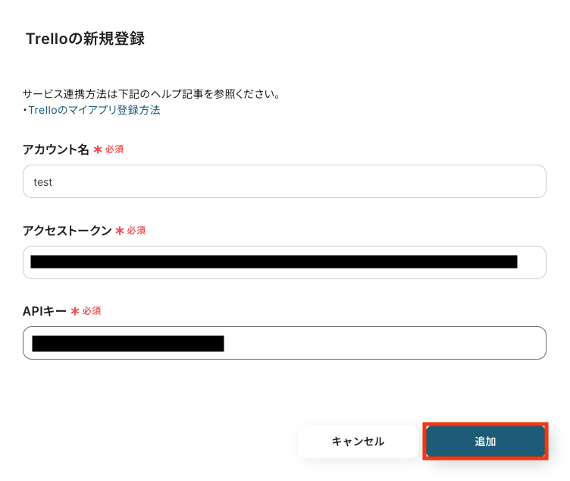Click the masked API key value
Viewport: 570px width, 481px height.
pos(127,344)
